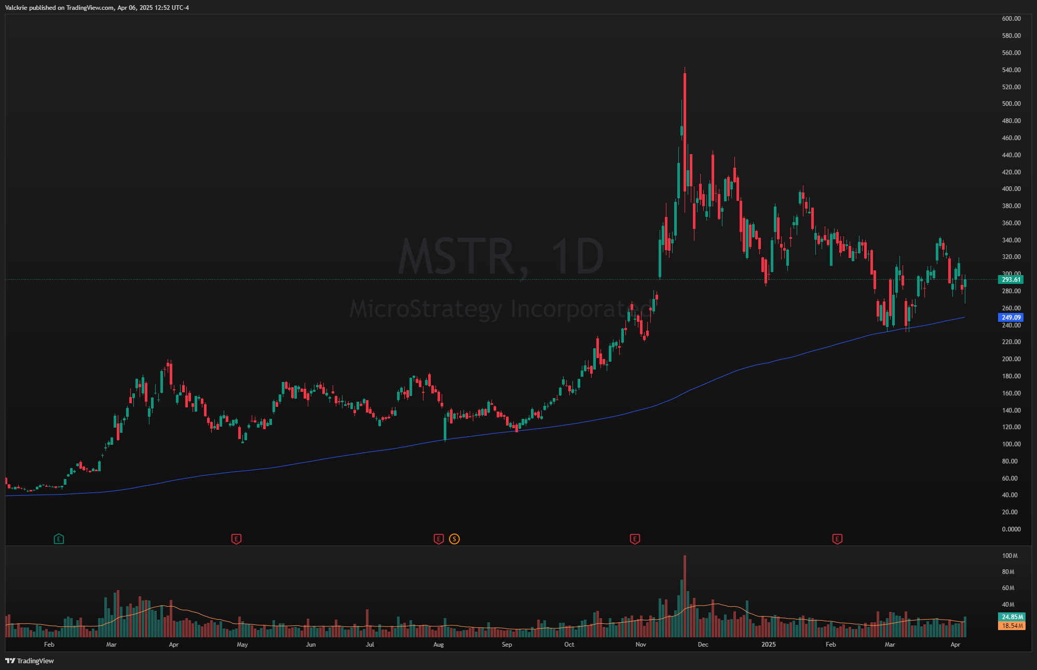Select the 40M volume axis label
Screen dimensions: 1037x670
click(x=1008, y=605)
